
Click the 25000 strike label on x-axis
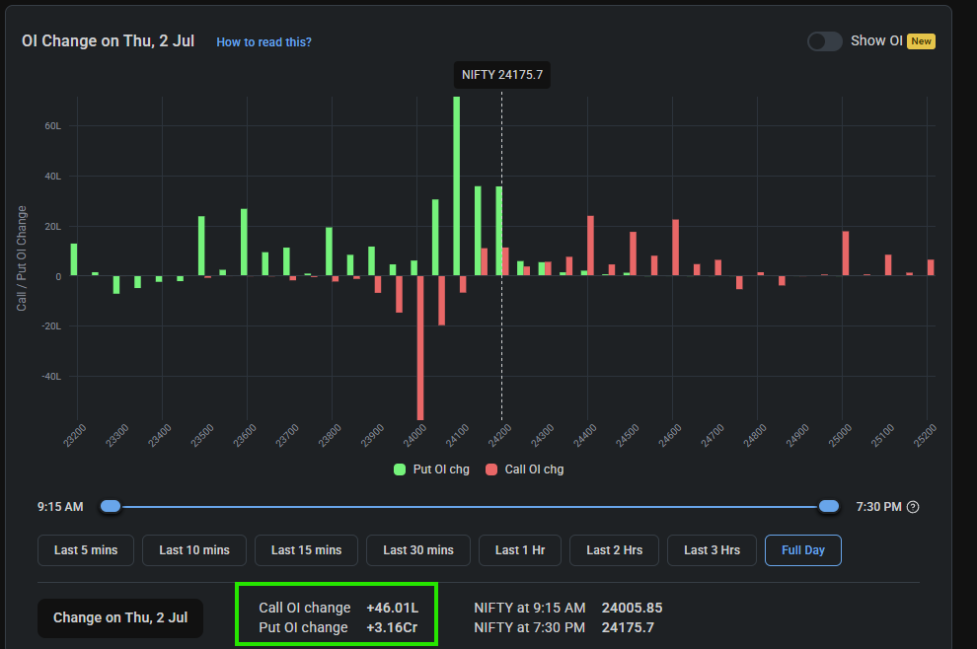[840, 435]
